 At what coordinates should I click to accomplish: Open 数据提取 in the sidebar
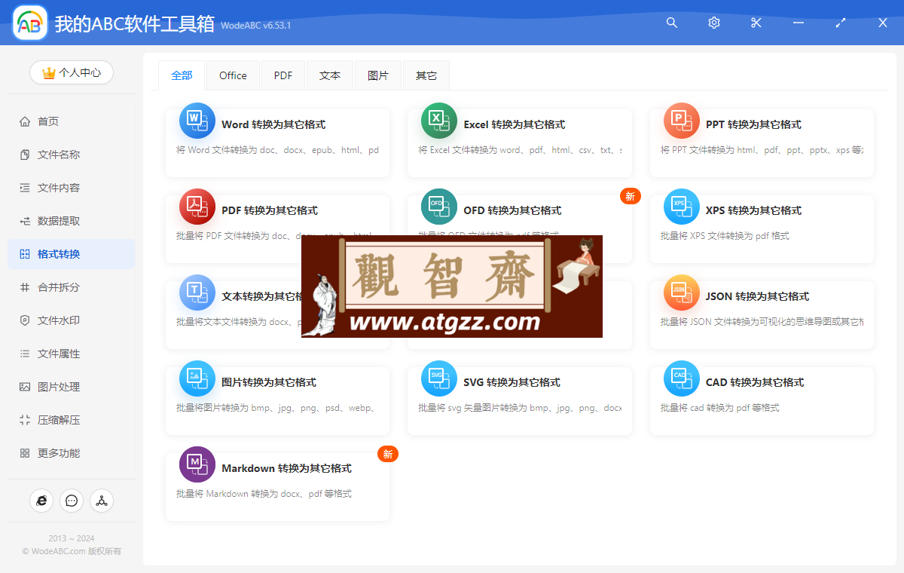(72, 221)
